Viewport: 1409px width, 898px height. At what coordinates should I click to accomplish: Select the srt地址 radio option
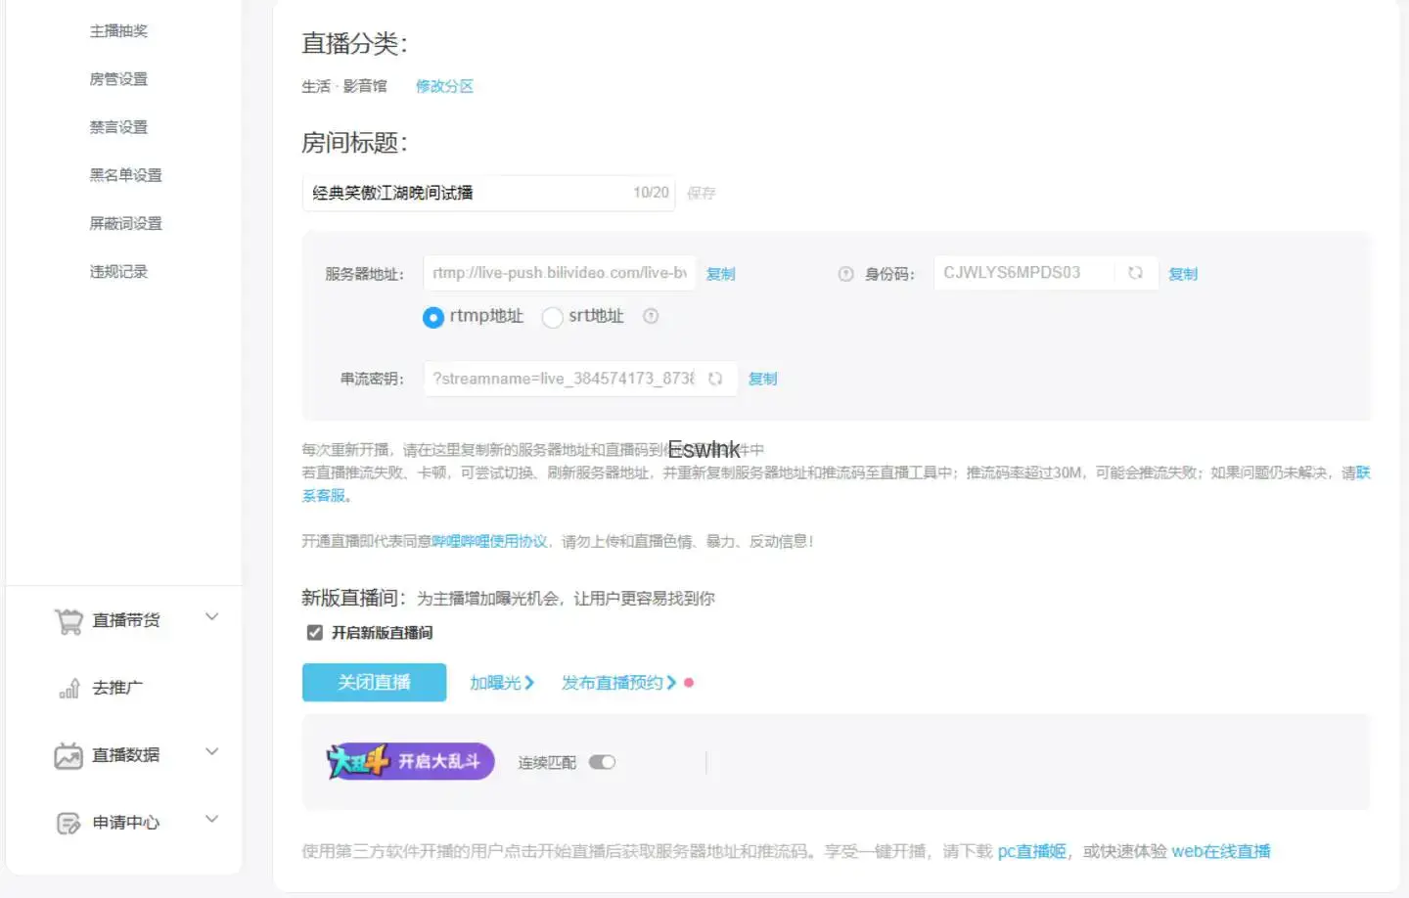point(553,318)
